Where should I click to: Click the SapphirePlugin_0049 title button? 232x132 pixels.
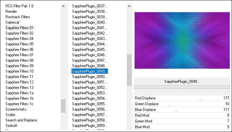182,82
